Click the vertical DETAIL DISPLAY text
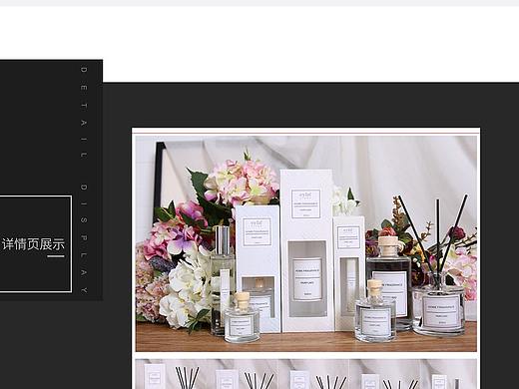Screen dimensions: 519x389 point(84,180)
